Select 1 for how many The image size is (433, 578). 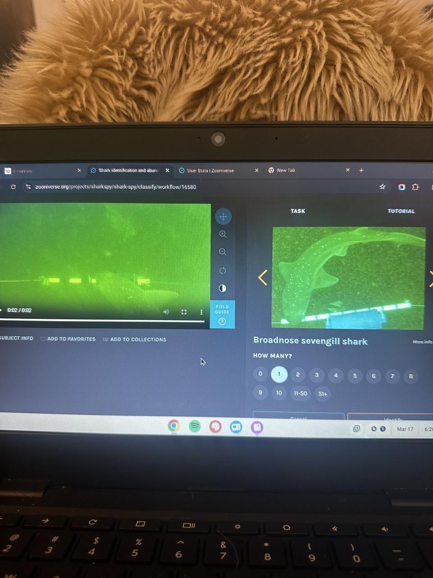point(279,374)
